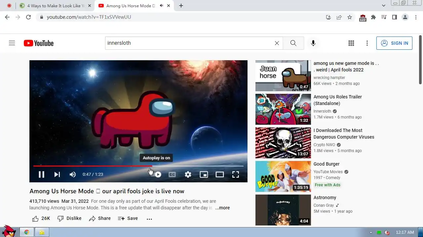Save the video to a playlist

click(x=128, y=219)
